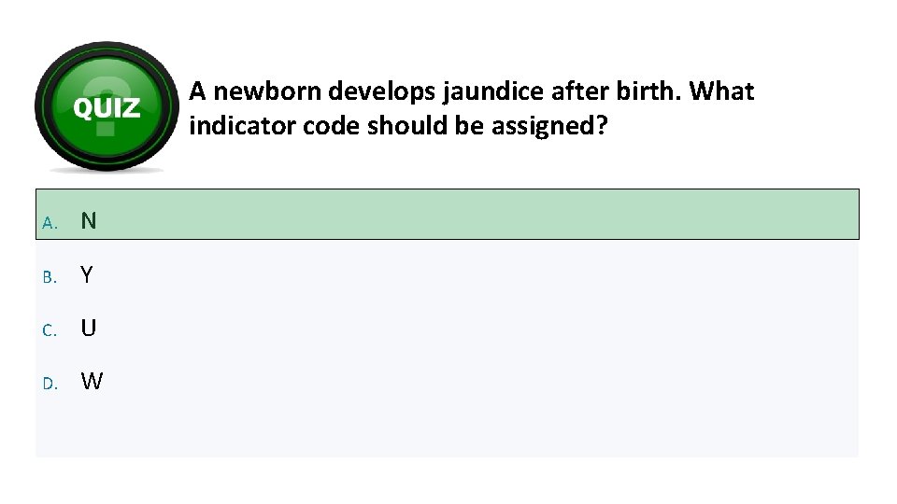Select answer text U in option C

coord(89,329)
